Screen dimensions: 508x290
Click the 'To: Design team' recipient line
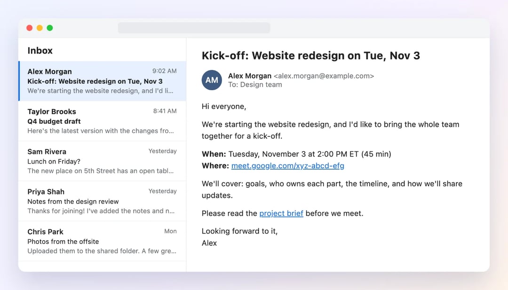tap(255, 85)
